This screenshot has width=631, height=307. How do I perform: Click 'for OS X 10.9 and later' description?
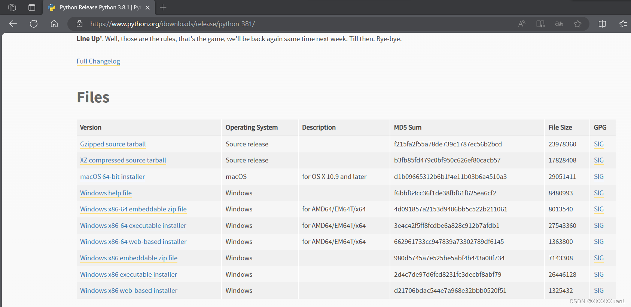[334, 177]
